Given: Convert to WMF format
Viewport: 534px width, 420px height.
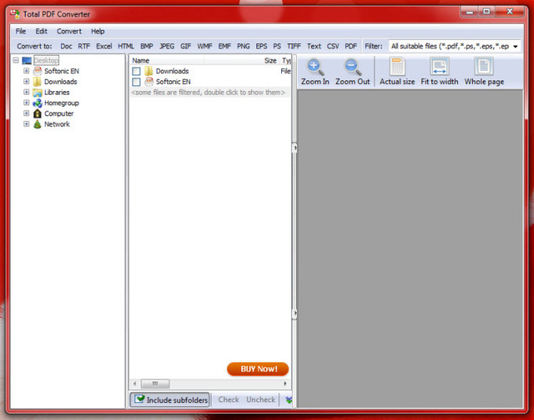Looking at the screenshot, I should [205, 46].
